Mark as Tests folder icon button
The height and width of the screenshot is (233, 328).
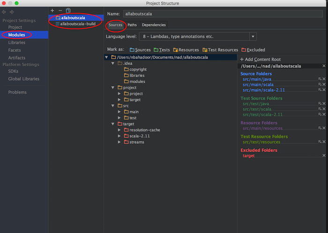162,50
